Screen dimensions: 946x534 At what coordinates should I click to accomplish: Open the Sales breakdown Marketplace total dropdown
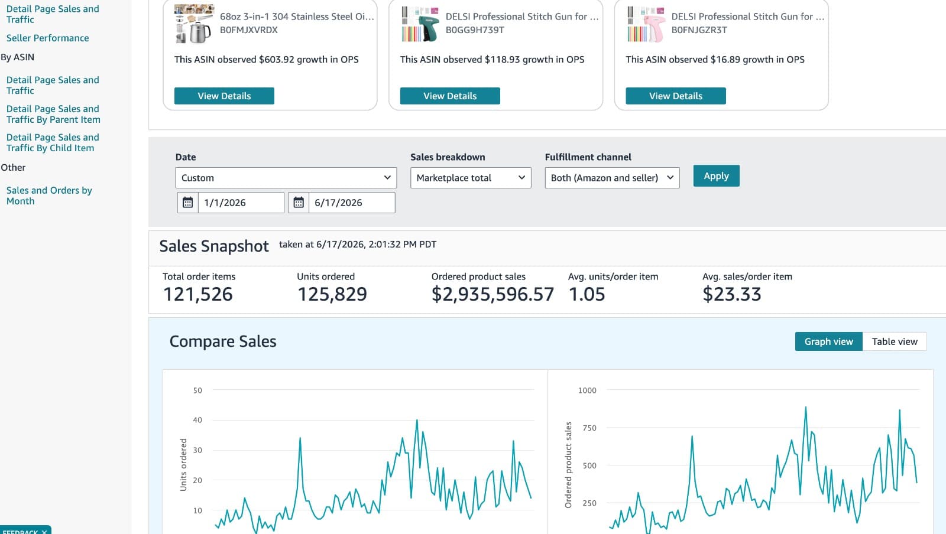point(471,178)
